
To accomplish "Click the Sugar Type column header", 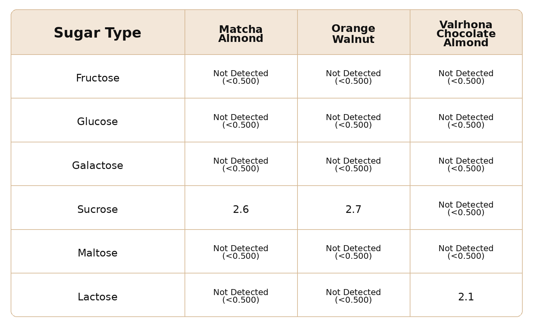I will coord(98,33).
